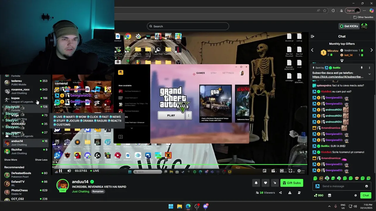The height and width of the screenshot is (211, 376).
Task: Enter fullscreen mode in the player
Action: pyautogui.click(x=290, y=171)
